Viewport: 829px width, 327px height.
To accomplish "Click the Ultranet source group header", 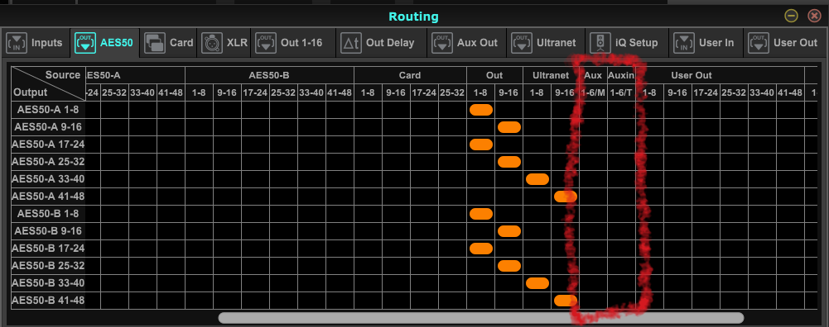I will (551, 75).
